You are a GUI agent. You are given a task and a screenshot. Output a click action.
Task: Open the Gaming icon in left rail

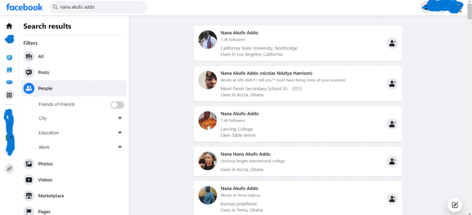tap(9, 82)
